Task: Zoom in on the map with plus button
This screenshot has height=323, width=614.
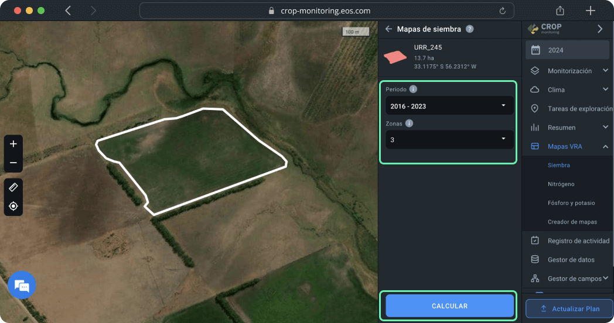Action: pos(13,144)
